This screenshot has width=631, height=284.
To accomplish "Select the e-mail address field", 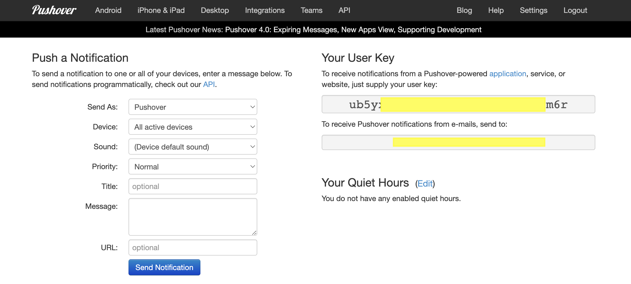I will click(458, 142).
